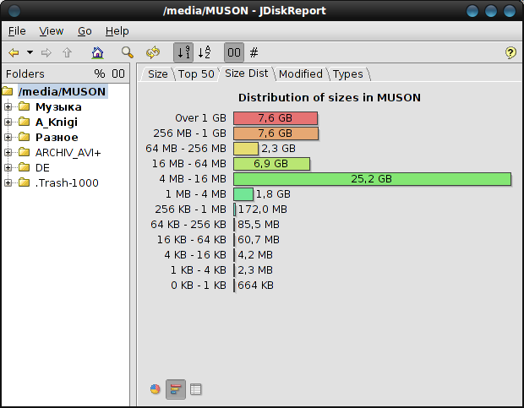Expand the ARCHIV_AVI+ folder node
524x408 pixels.
pos(8,152)
